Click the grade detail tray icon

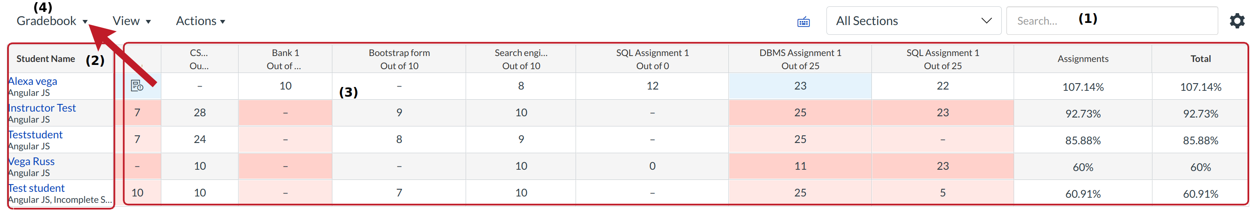click(x=138, y=86)
